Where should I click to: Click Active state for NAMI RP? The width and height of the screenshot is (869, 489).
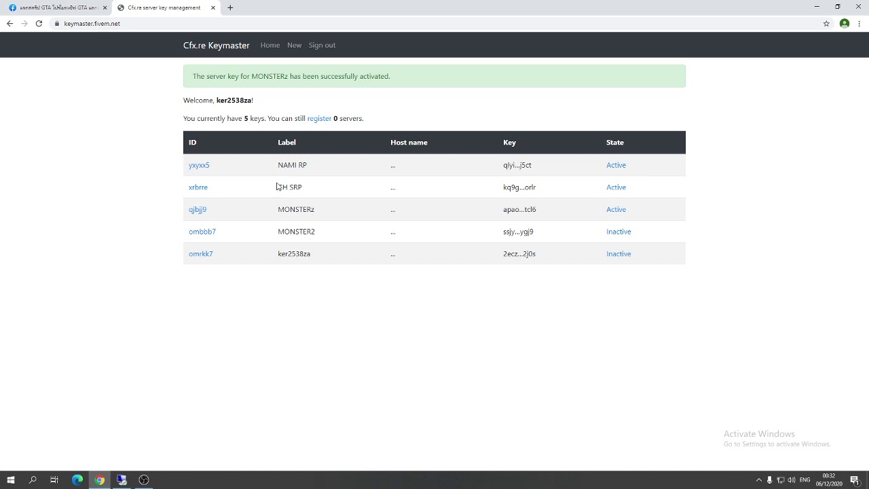616,165
